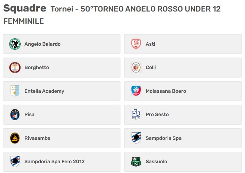Open the Sassuolo team name link
Screen dimensions: 245x173
coord(156,161)
